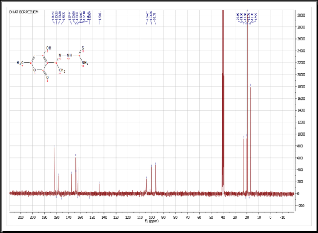Select the peak near 143 ppm
Screen dimensions: 318x233
[x=100, y=187]
